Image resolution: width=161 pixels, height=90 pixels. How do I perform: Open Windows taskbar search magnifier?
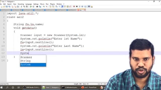pos(7,87)
